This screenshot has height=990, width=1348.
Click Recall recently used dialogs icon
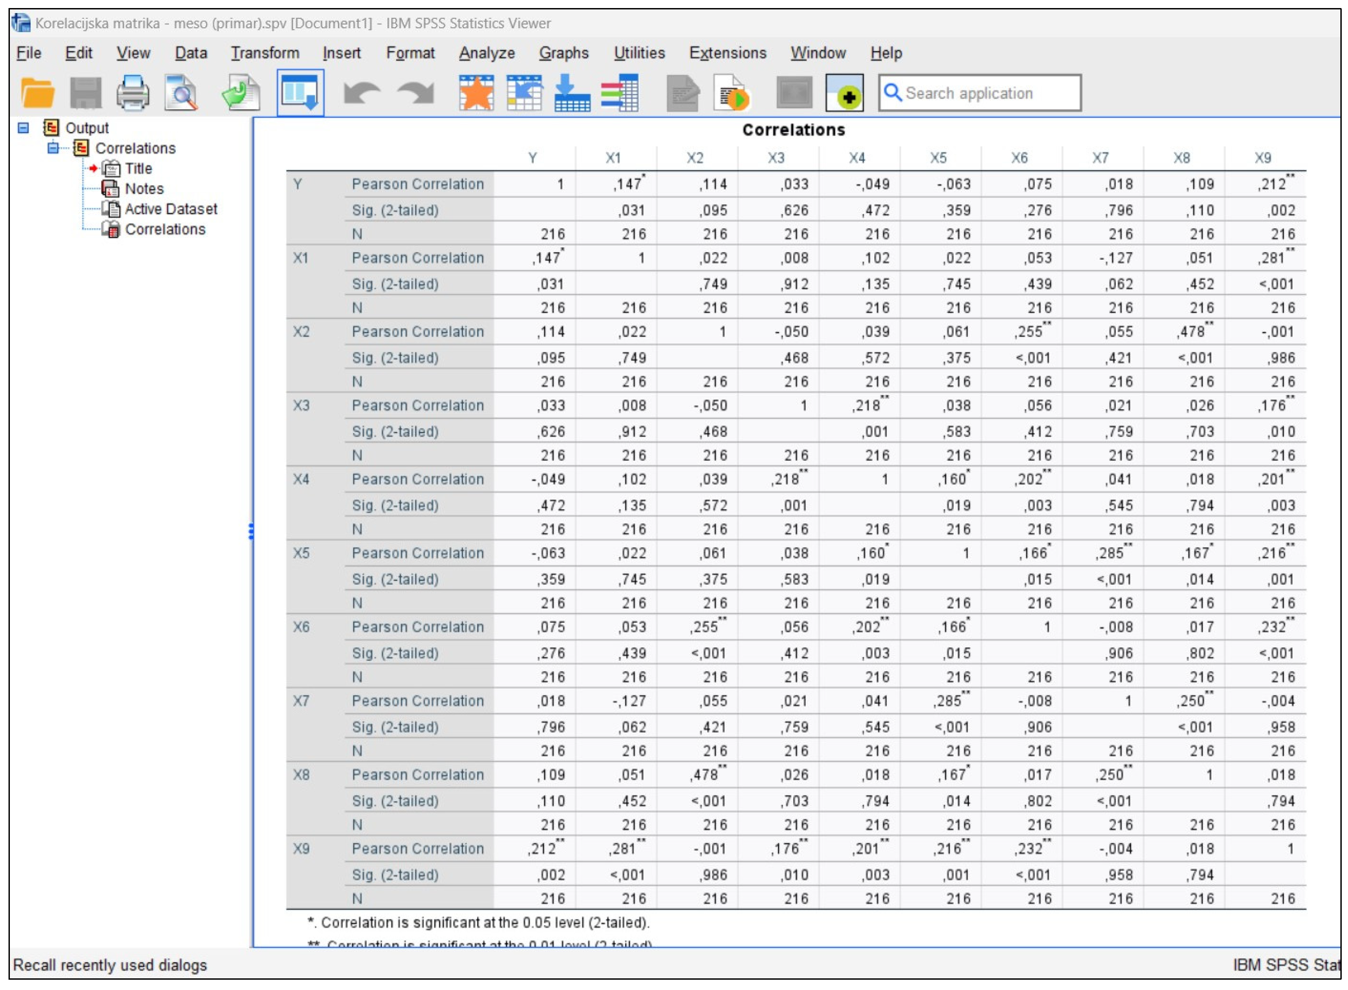300,93
